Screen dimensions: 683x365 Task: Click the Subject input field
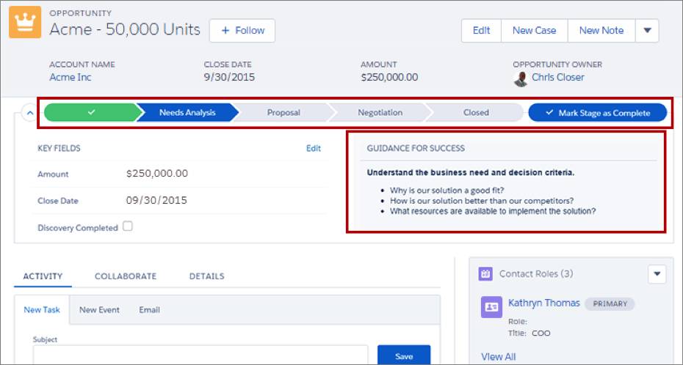click(x=200, y=355)
